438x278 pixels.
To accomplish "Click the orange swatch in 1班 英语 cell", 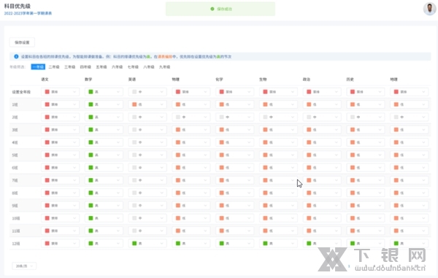I will 134,104.
